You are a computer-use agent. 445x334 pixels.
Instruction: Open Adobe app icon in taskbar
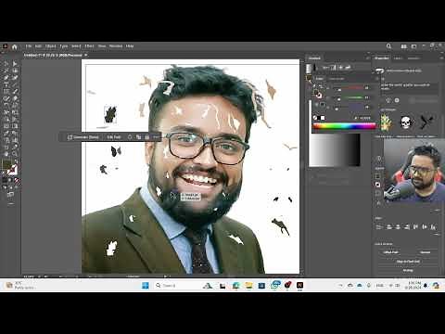click(299, 285)
